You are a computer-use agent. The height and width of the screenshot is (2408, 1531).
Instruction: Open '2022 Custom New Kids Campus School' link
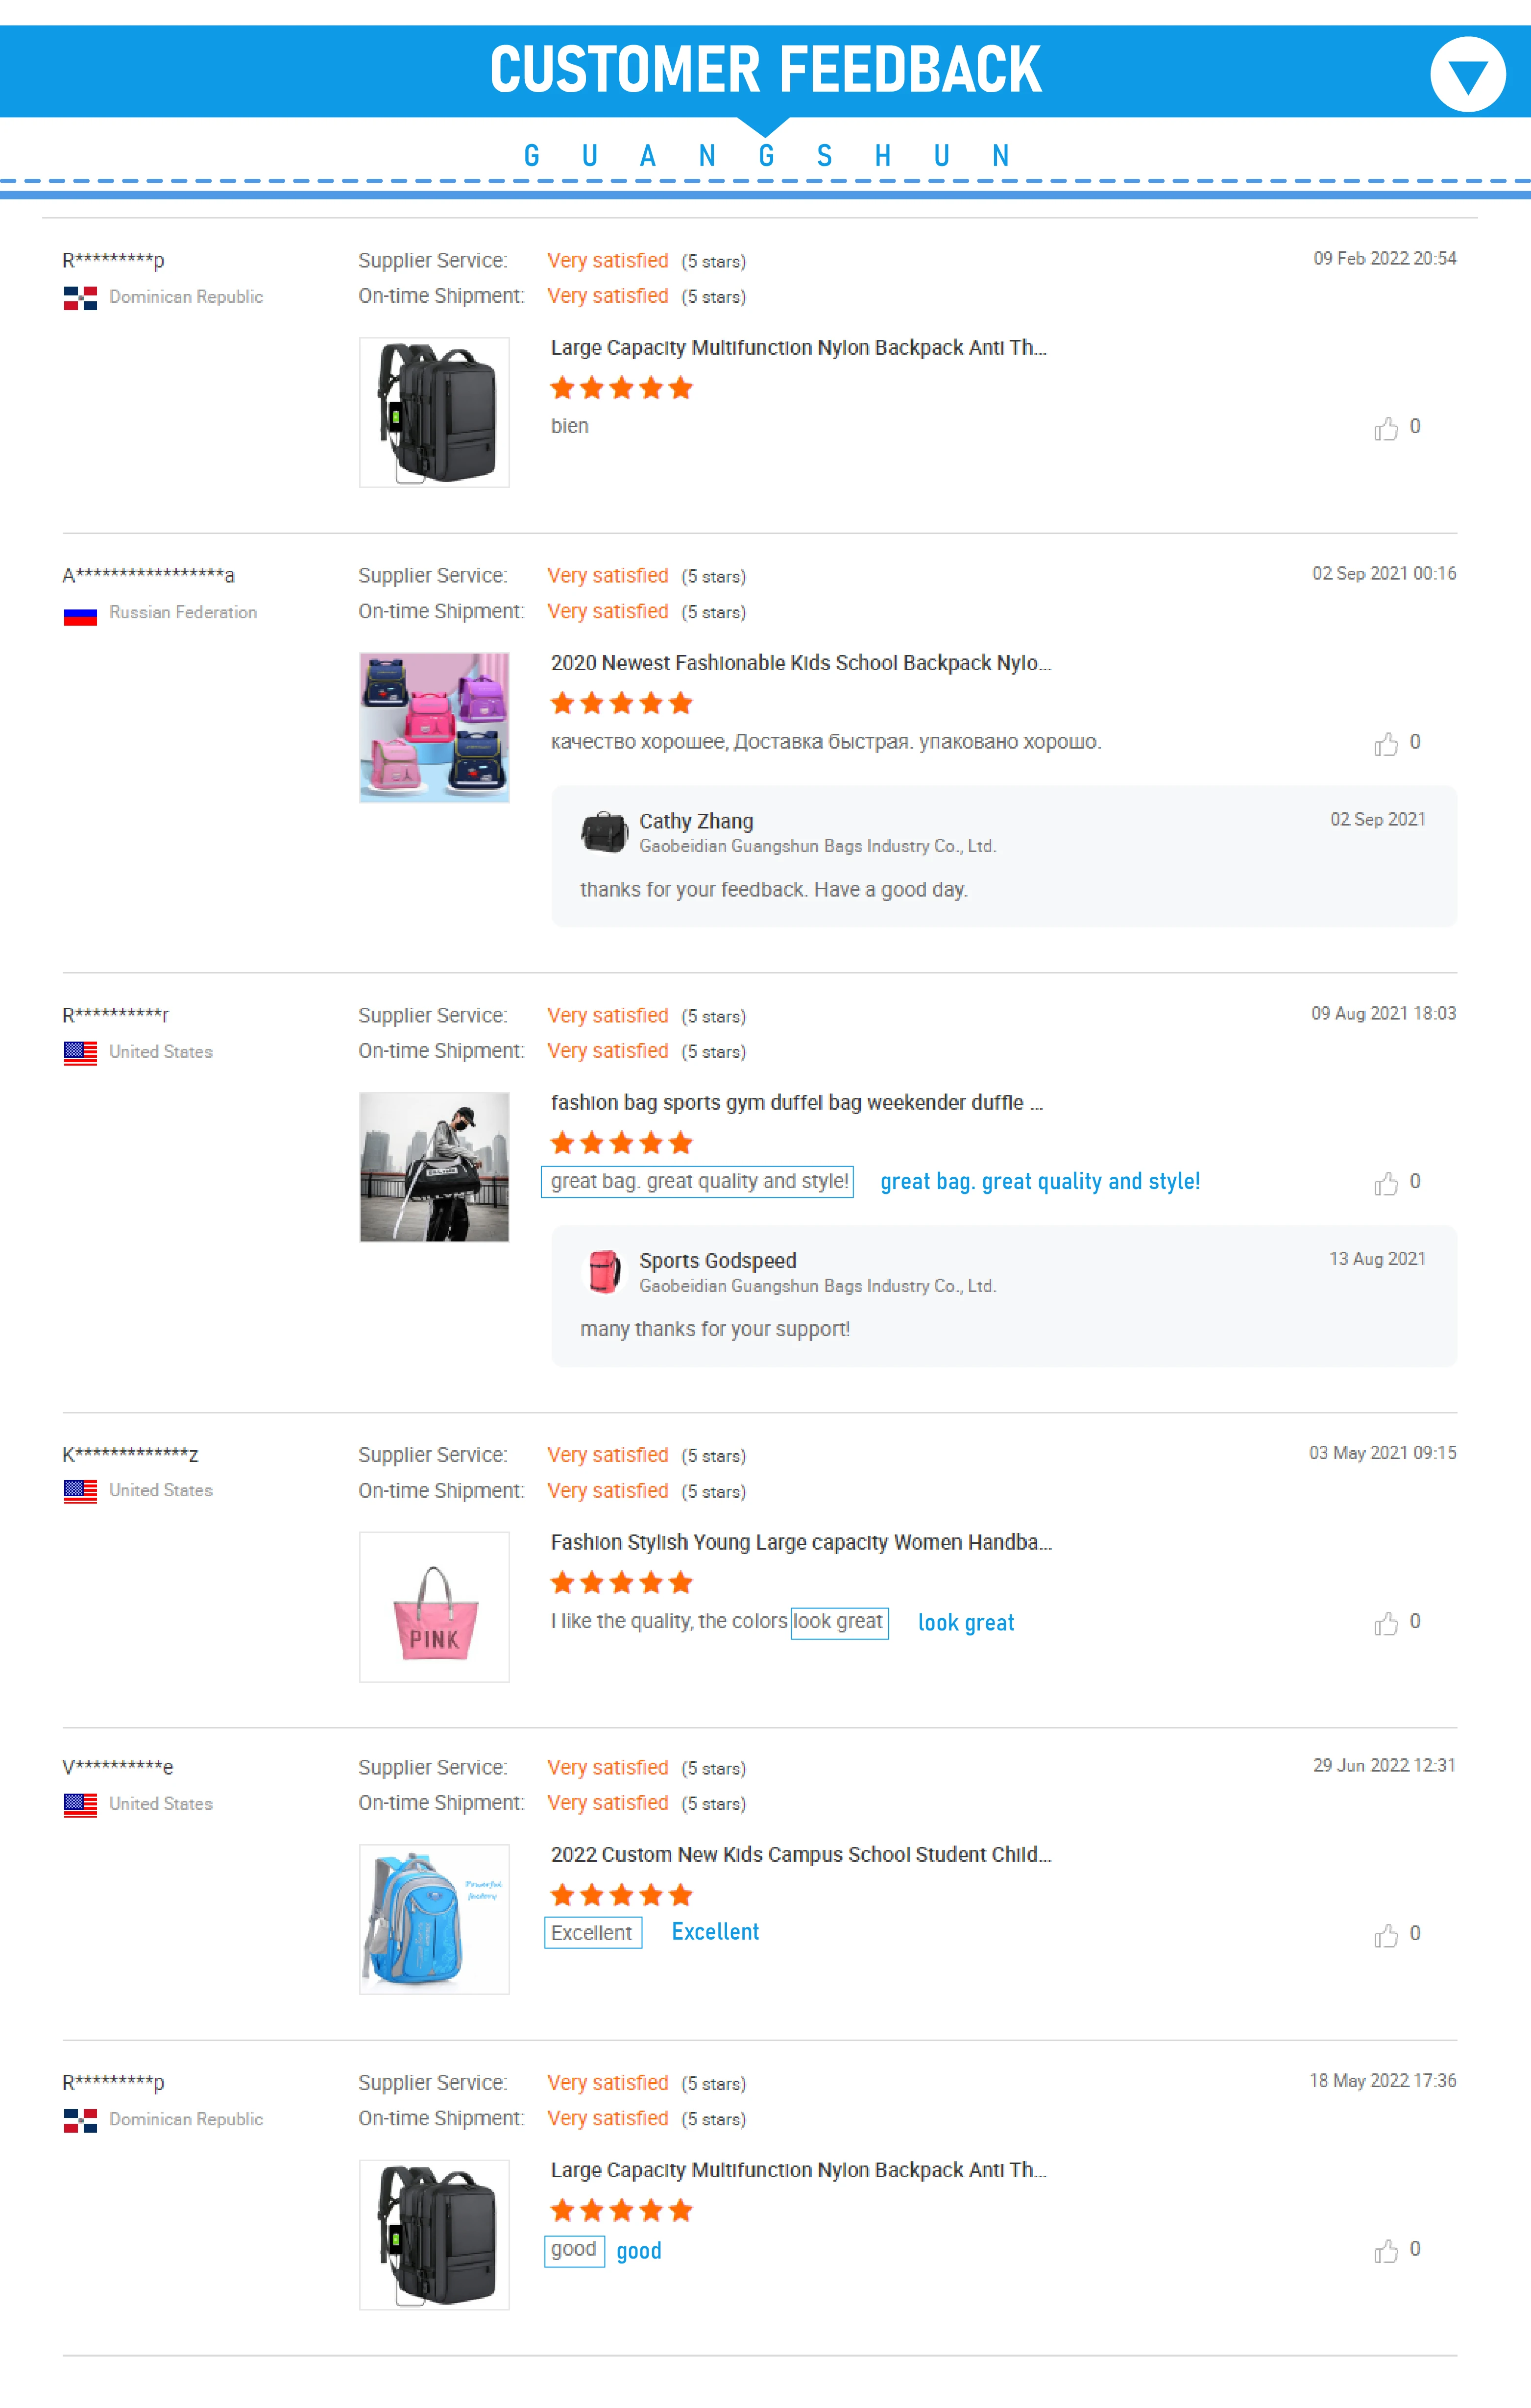(800, 1855)
